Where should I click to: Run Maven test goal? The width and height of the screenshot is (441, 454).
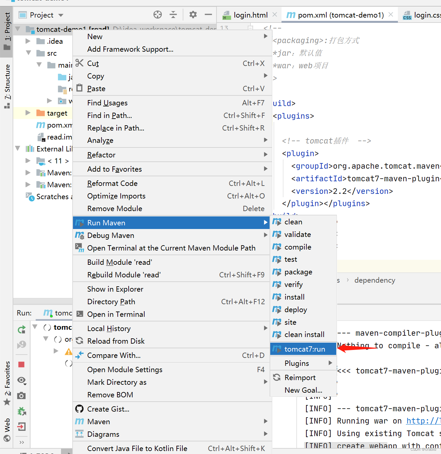[303, 259]
